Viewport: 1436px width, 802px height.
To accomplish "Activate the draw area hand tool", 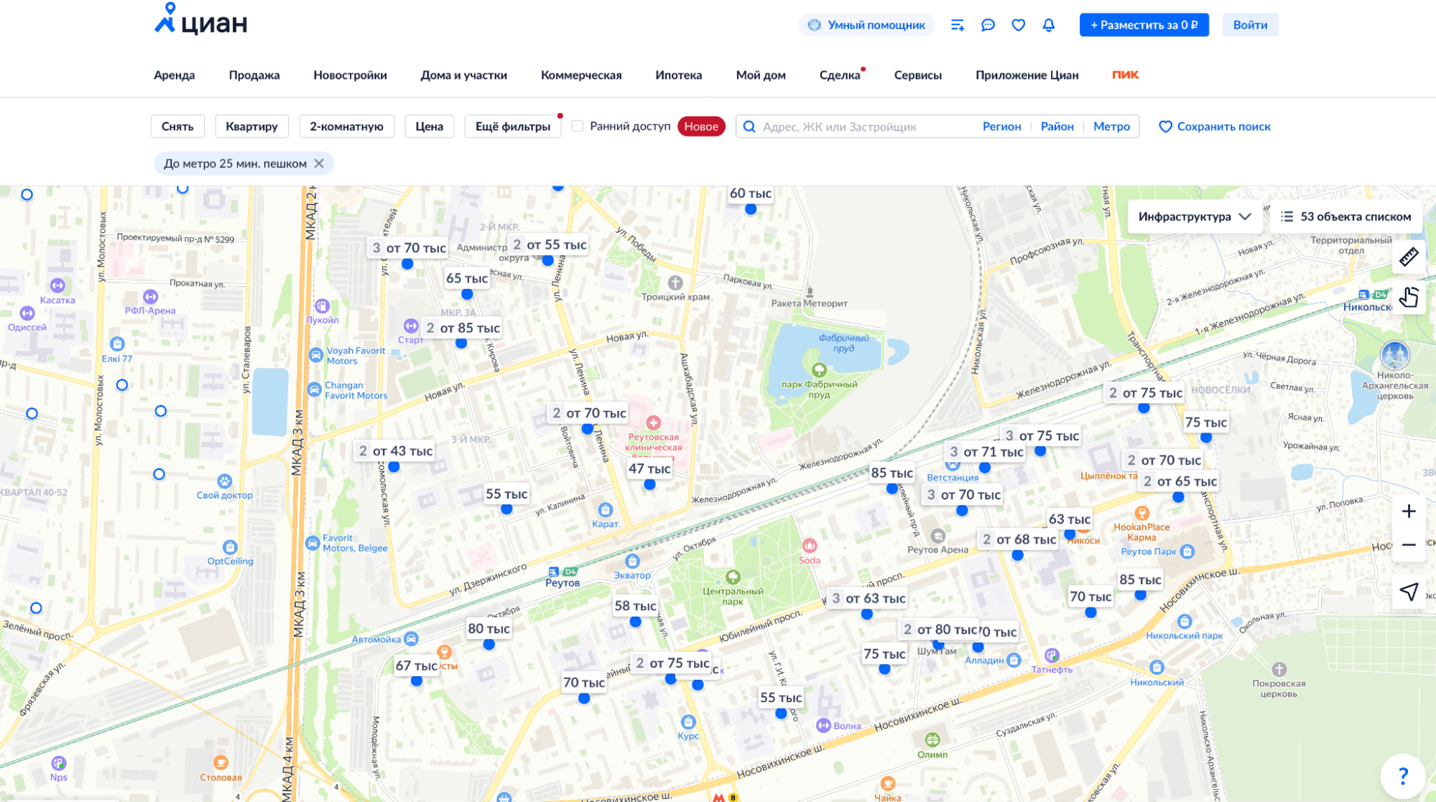I will pyautogui.click(x=1408, y=297).
